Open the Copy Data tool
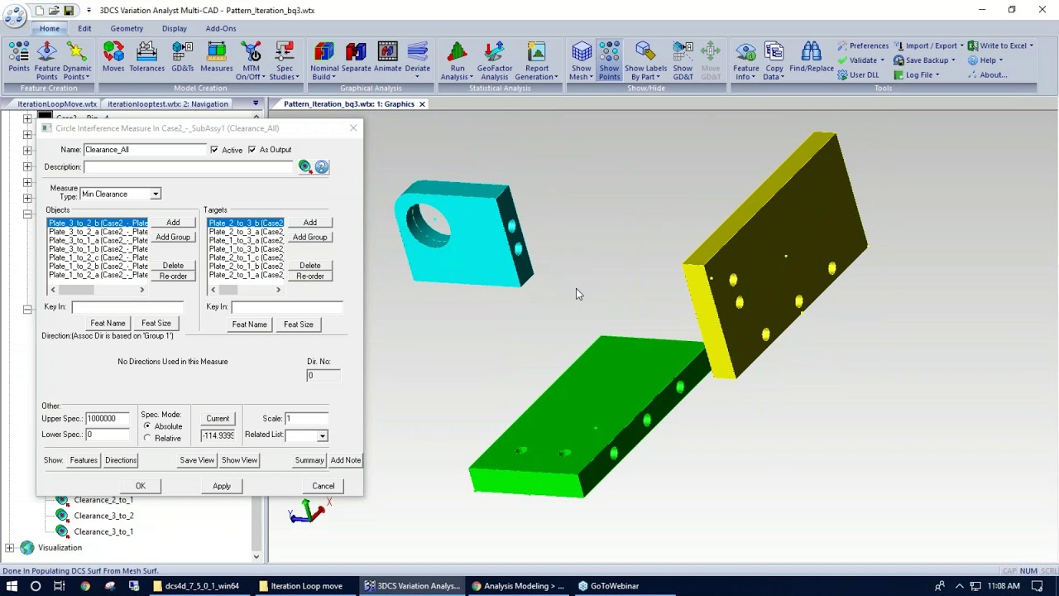 774,61
